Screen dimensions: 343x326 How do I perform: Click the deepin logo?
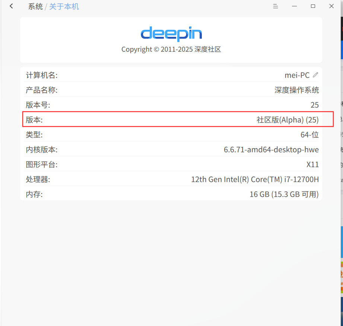[x=171, y=34]
